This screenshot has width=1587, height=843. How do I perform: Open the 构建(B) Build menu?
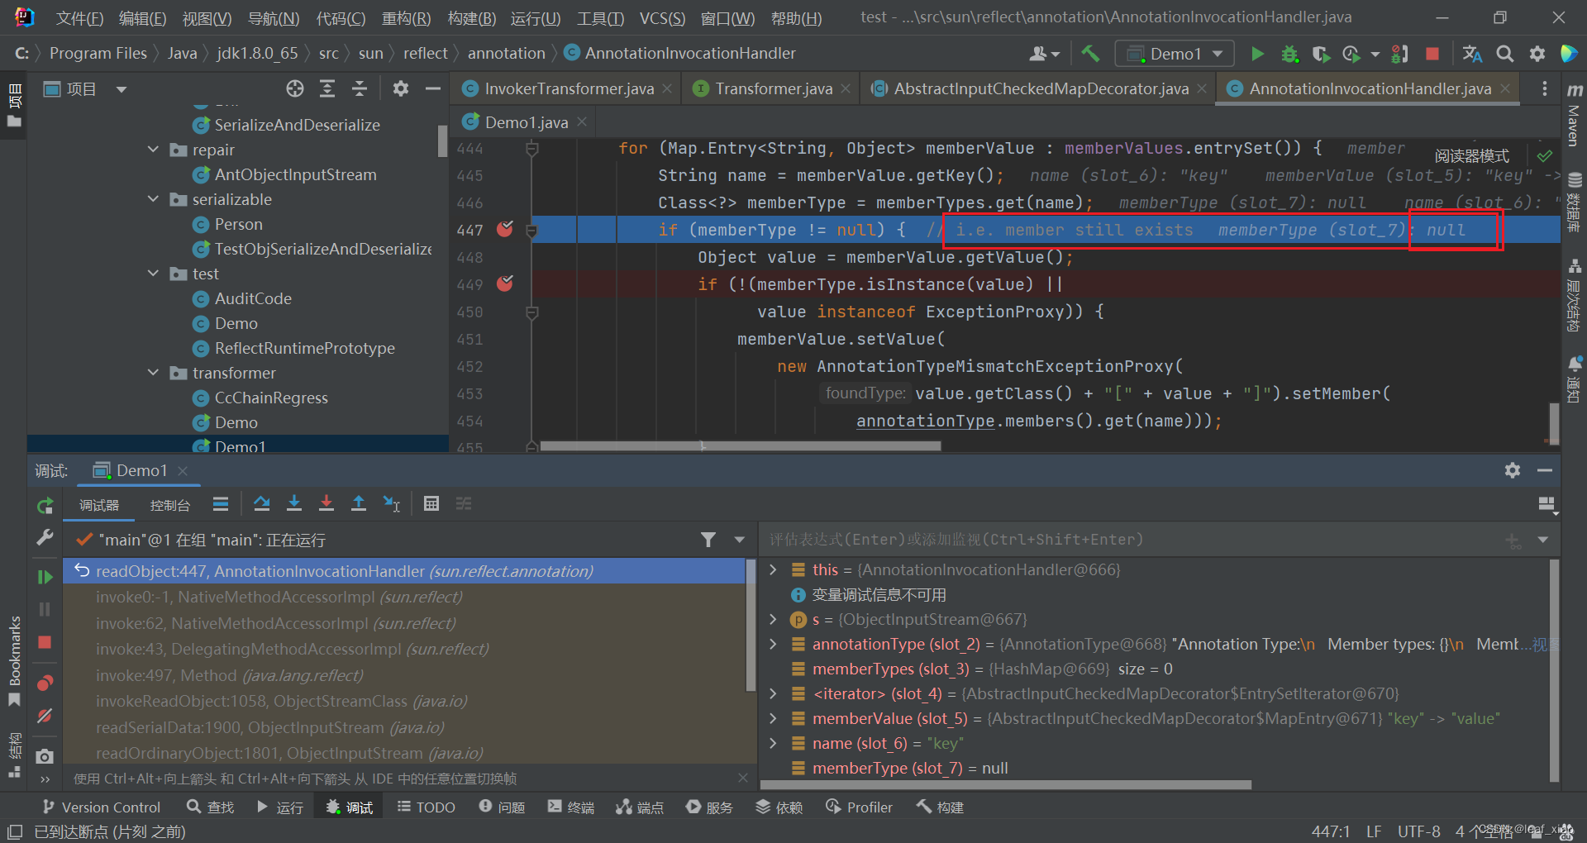(471, 17)
